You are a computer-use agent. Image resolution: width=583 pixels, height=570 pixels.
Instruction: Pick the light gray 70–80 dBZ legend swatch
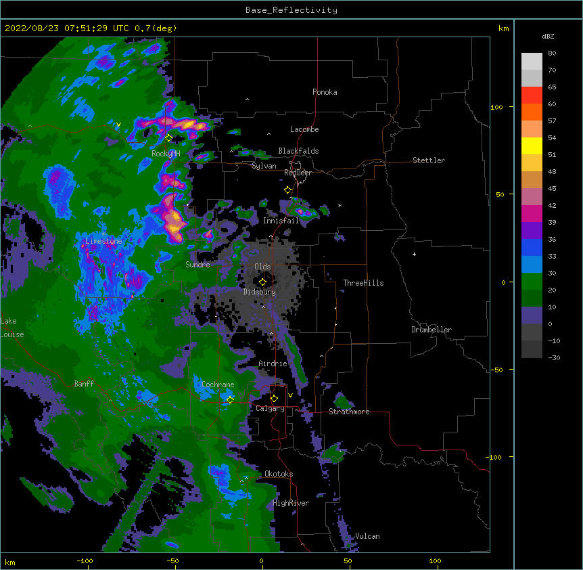[532, 62]
